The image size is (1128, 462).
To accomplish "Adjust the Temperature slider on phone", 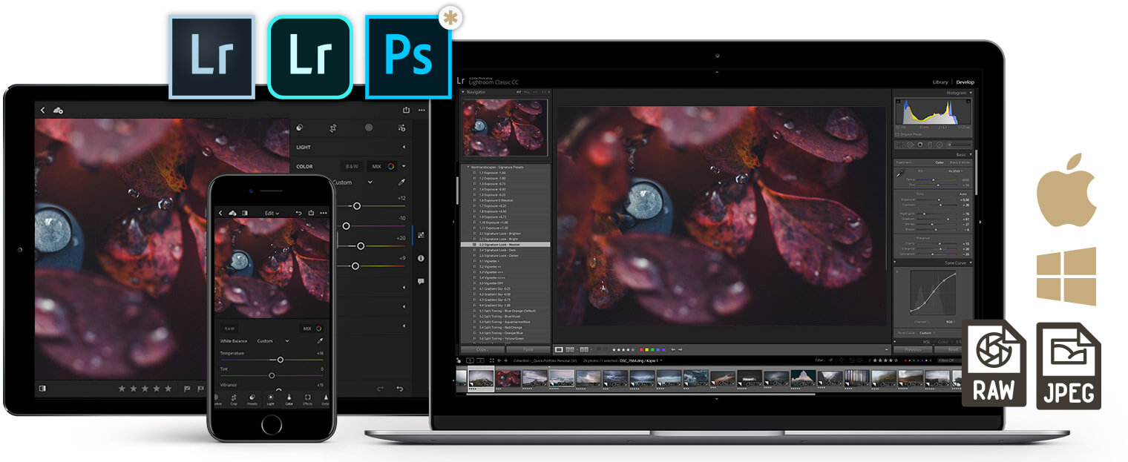I will click(x=280, y=360).
